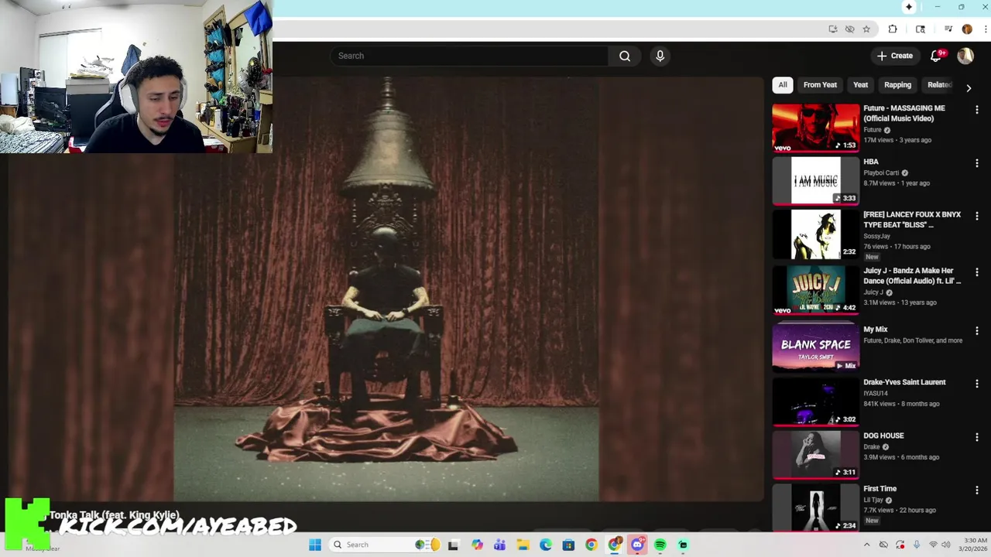Screen dimensions: 991x557
Task: Open network Wi-Fi tray icon
Action: [x=933, y=545]
